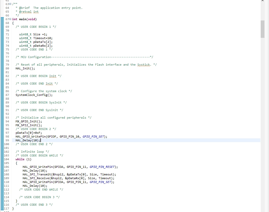Click the 'pDataTx[0]=0xF;' assignment
Screen dimensions: 269x212
[x=29, y=133]
